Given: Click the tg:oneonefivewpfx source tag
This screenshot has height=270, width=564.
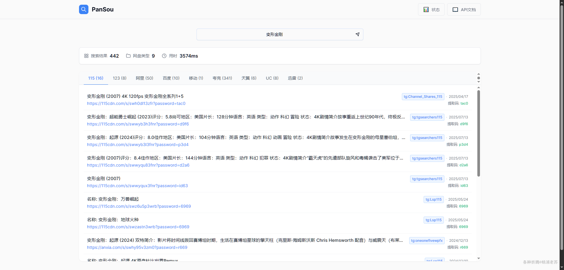Looking at the screenshot, I should click(x=427, y=241).
